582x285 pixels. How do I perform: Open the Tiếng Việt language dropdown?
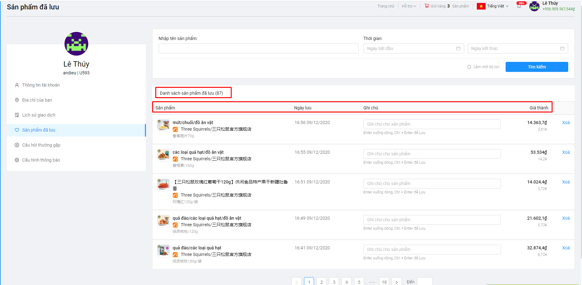497,6
